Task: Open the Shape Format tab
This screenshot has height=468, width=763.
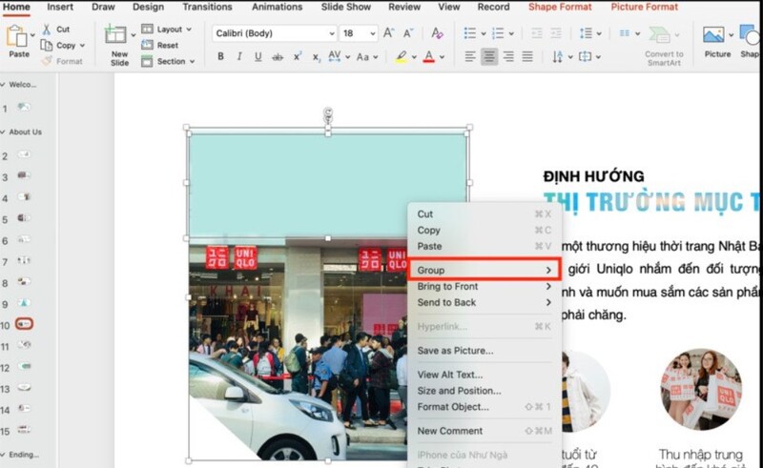Action: (560, 7)
